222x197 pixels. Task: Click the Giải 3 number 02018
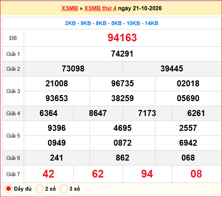(188, 83)
